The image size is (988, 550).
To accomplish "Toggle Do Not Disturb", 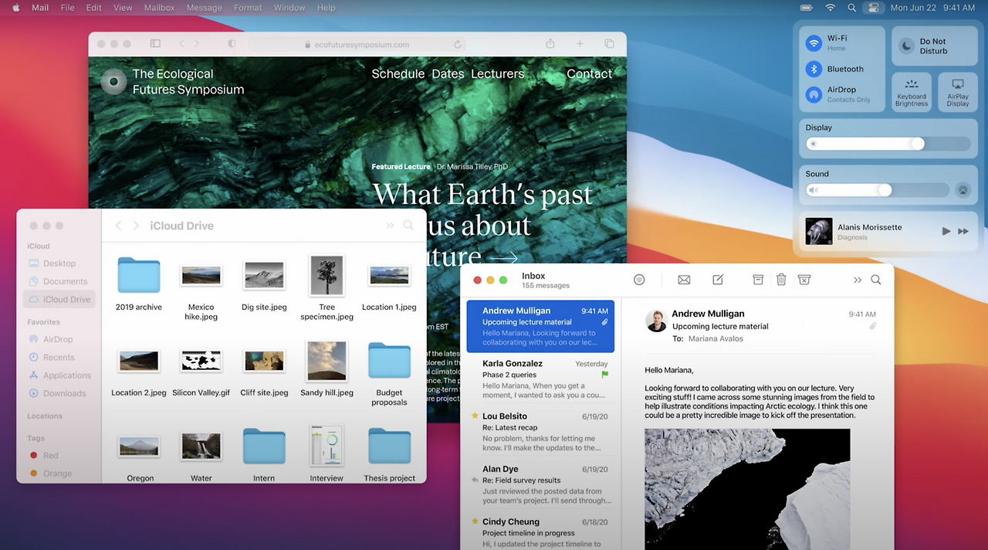I will 934,46.
